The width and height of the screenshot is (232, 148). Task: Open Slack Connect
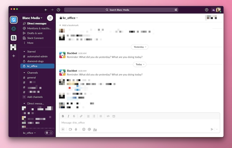33,38
